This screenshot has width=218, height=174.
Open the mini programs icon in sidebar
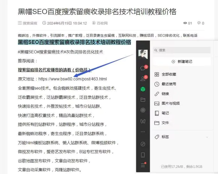point(143,144)
